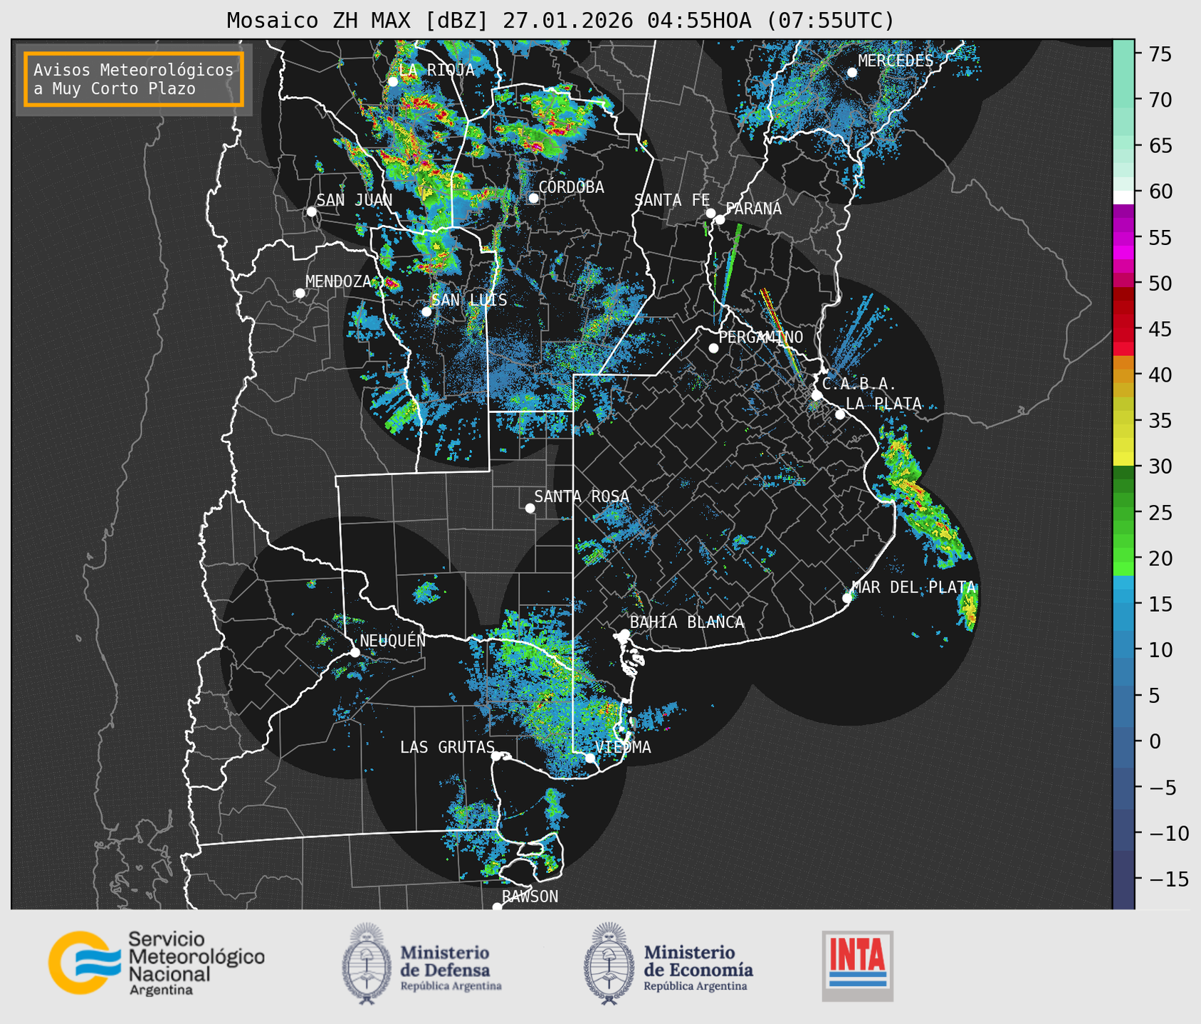Select the Mendoza city marker dot
Screen dimensions: 1201x1024
[300, 293]
